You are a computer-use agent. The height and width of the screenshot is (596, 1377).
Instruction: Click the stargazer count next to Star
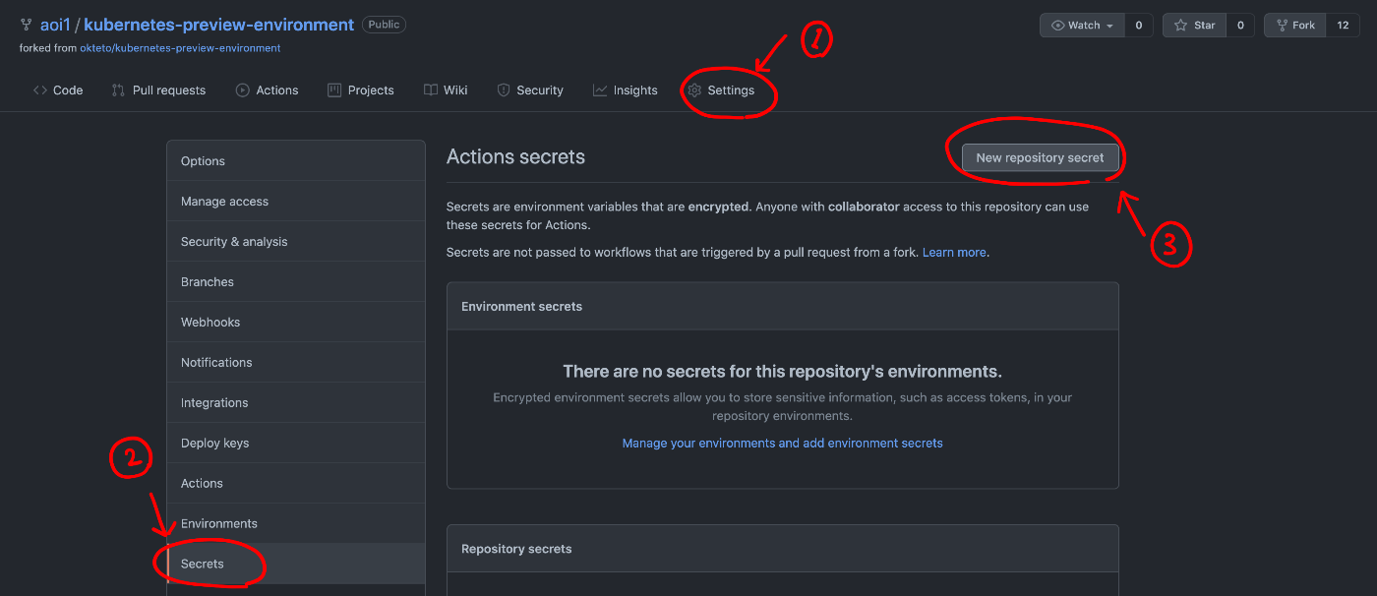1239,26
